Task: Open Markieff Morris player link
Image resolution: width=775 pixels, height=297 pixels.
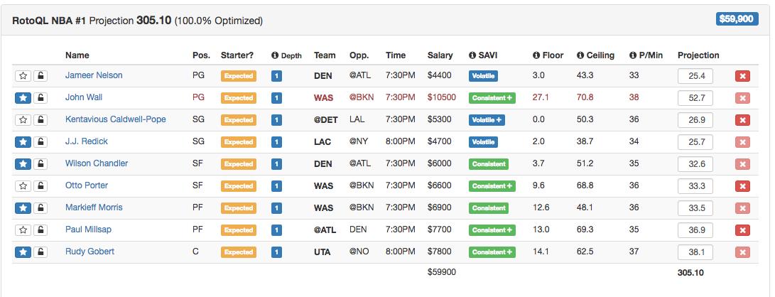Action: tap(94, 207)
